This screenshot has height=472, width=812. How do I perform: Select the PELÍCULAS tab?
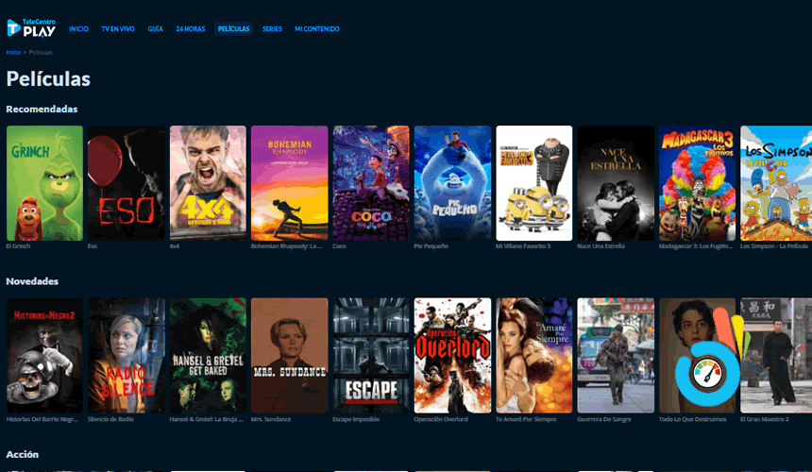click(x=233, y=29)
